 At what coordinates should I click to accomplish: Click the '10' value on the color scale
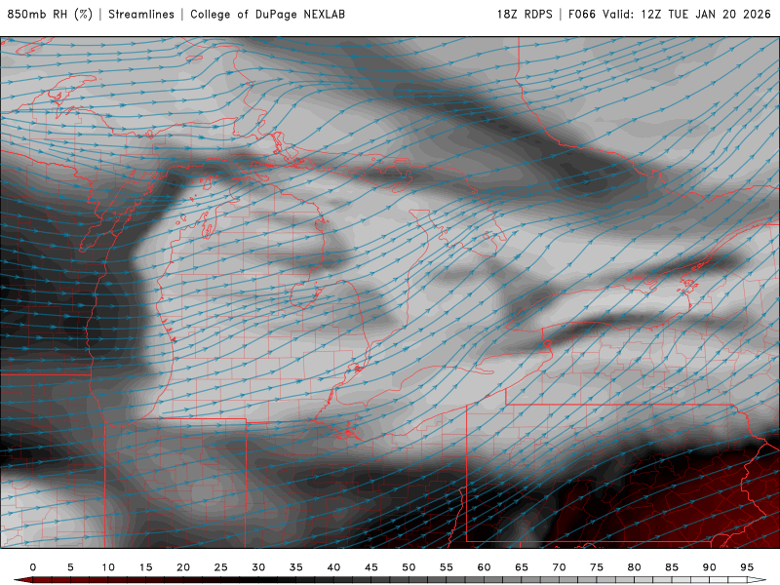point(108,567)
